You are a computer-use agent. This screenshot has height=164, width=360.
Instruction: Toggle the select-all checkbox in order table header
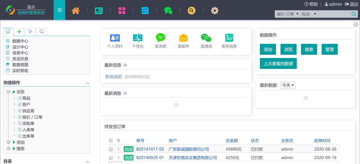(x=111, y=140)
